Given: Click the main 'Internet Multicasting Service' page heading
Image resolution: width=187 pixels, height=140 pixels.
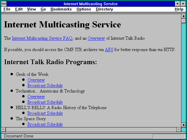Looking at the screenshot, I should [63, 24].
